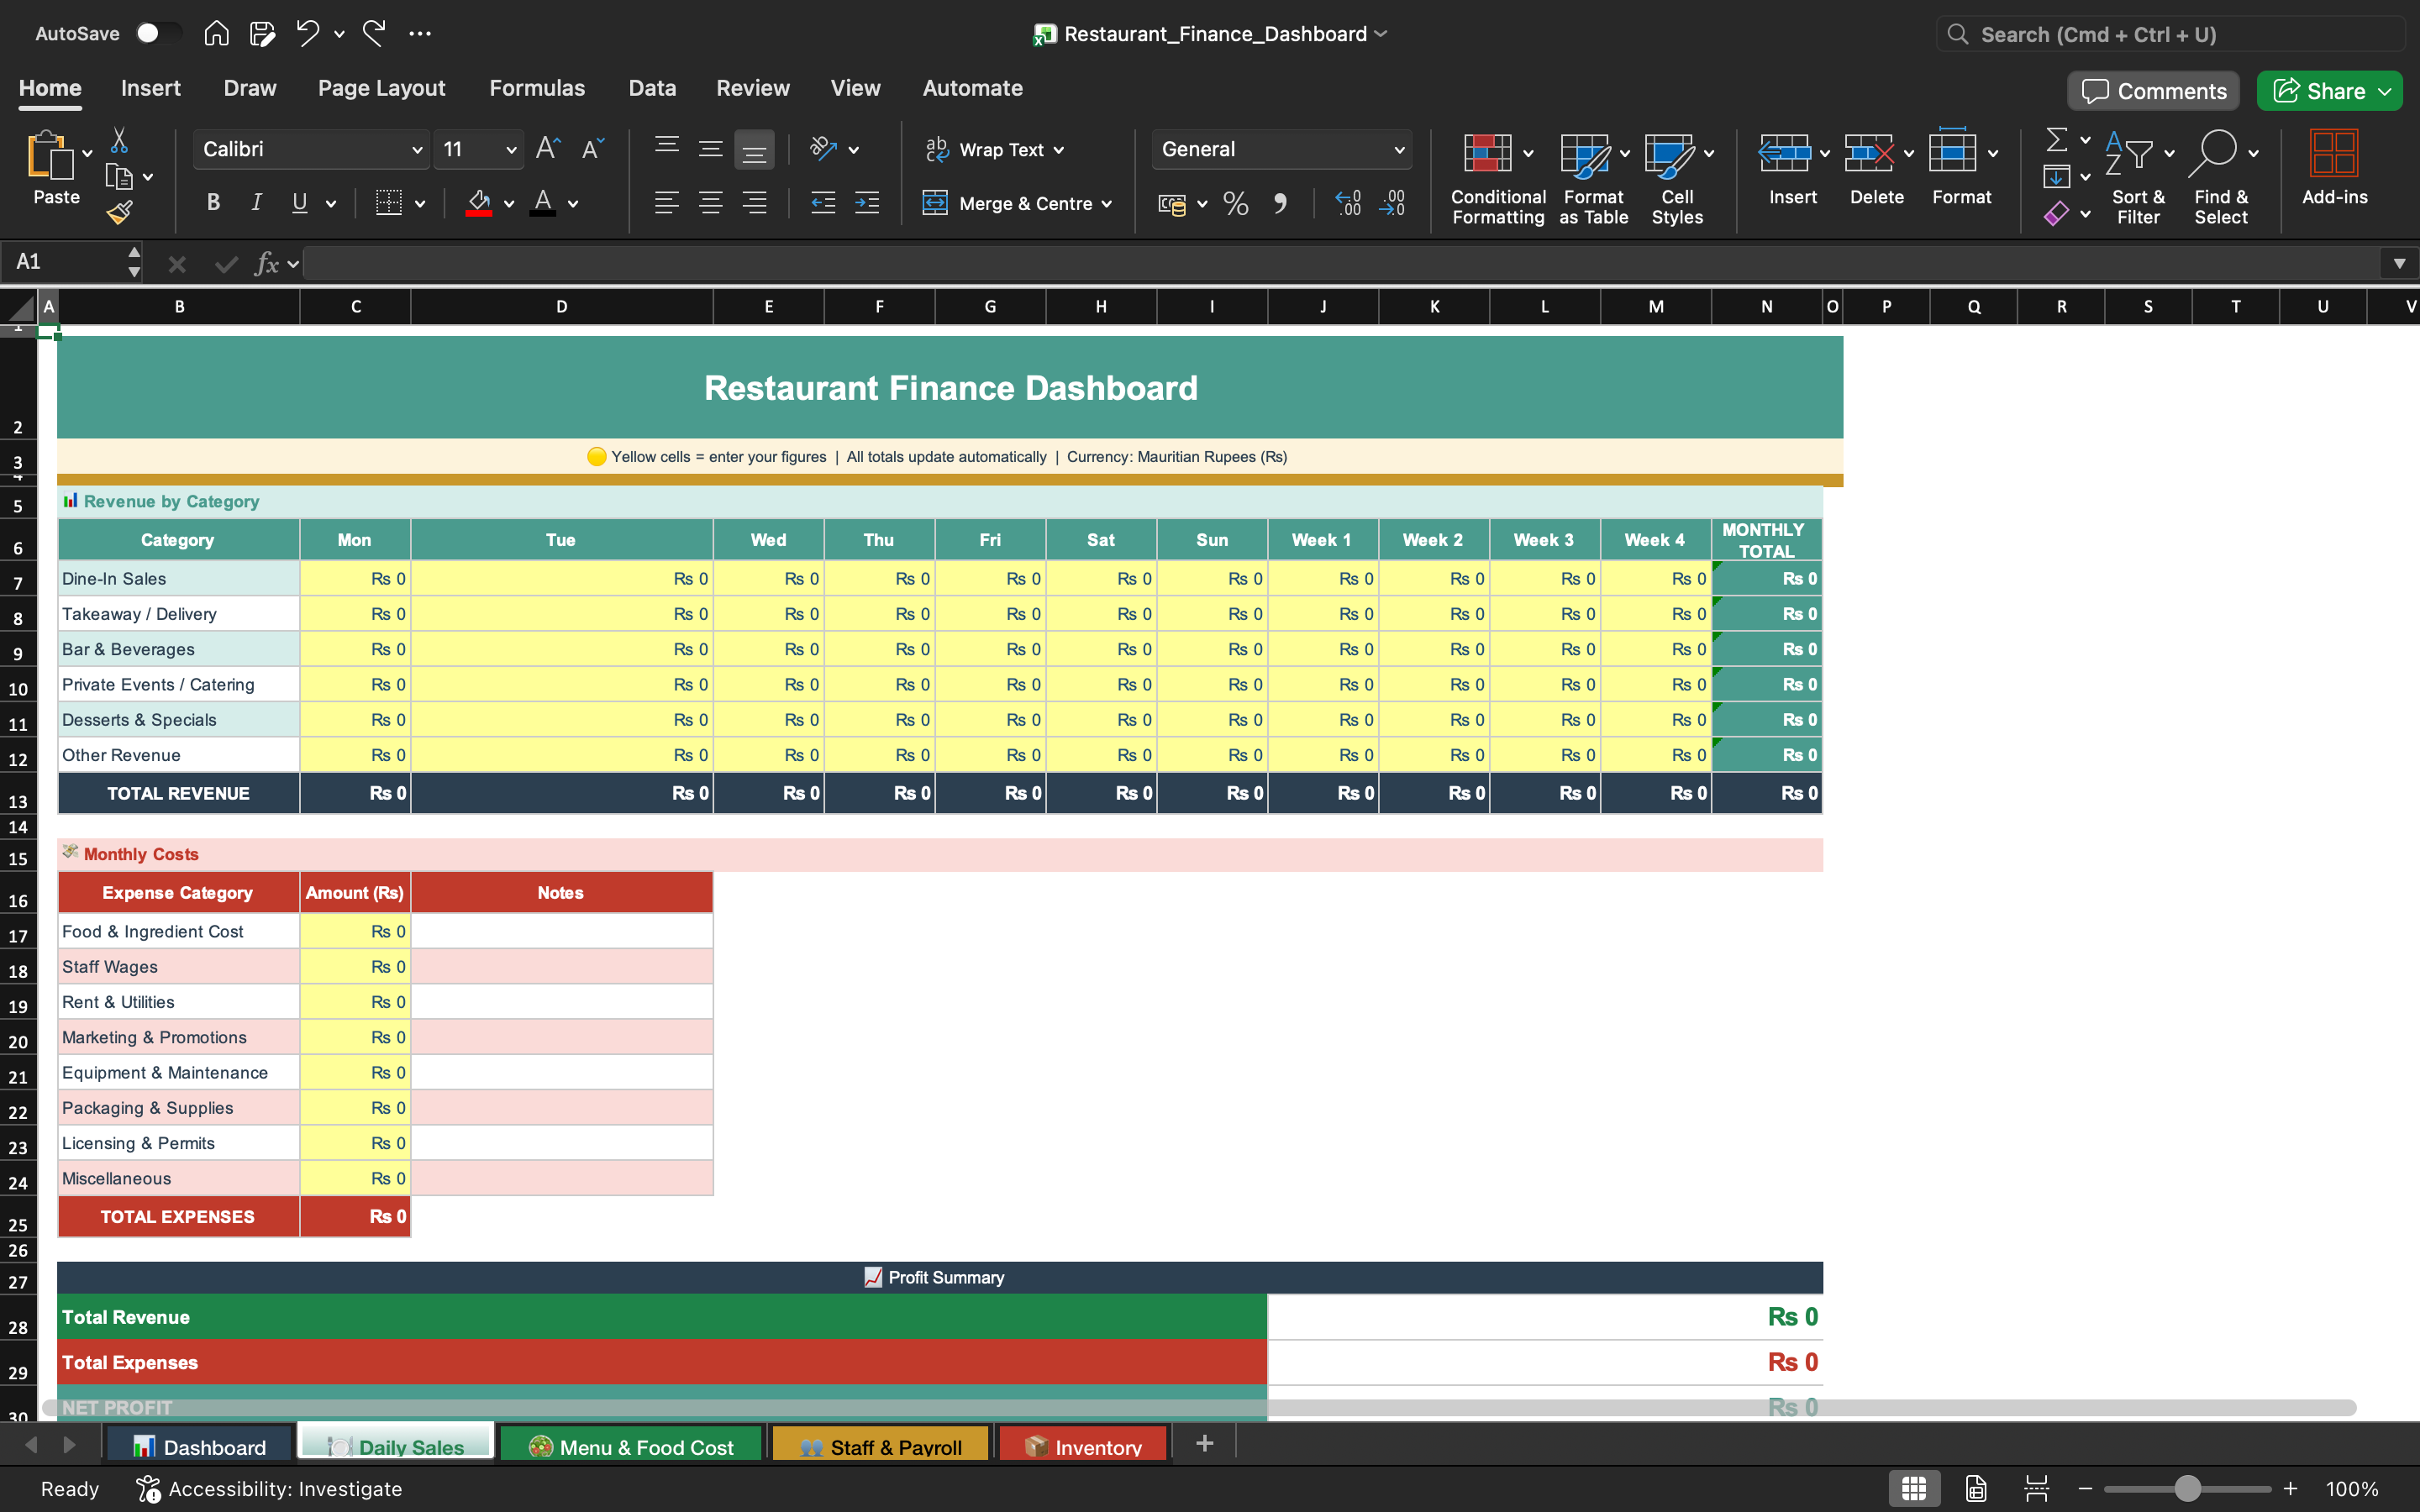Click the Name Box showing A1

pos(64,262)
